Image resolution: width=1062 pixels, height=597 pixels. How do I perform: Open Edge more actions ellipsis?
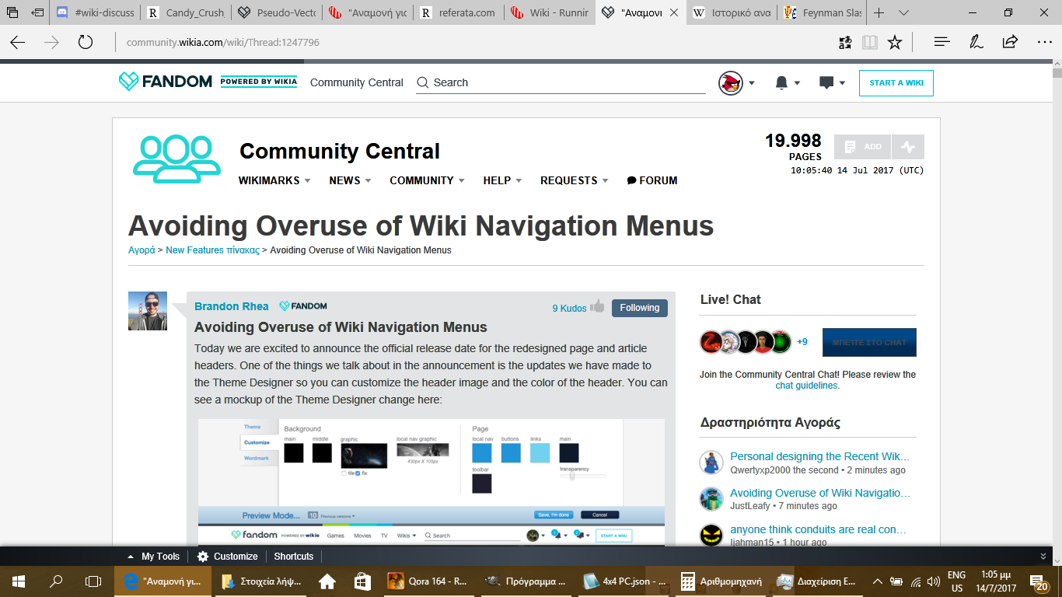point(1044,42)
